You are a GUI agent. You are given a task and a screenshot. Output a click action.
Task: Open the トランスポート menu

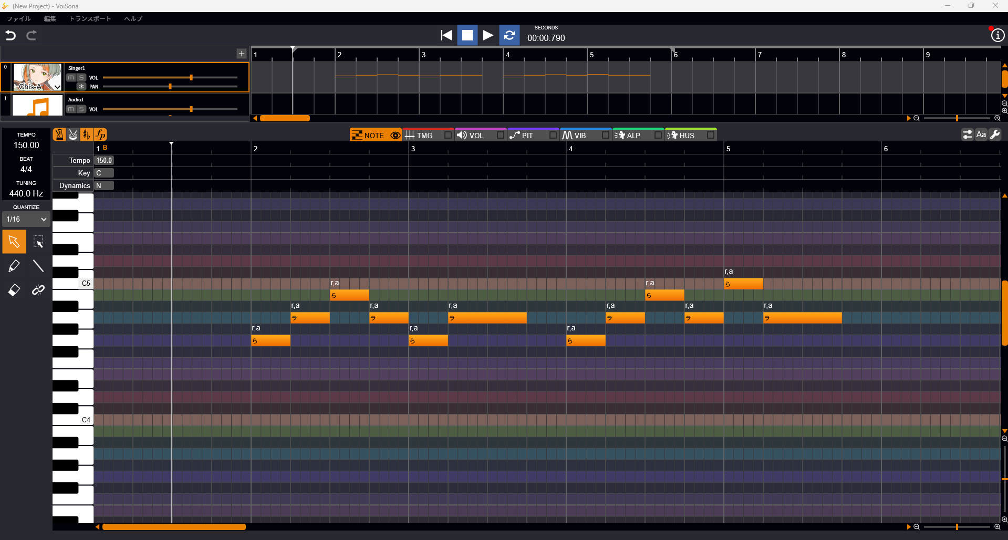point(90,18)
